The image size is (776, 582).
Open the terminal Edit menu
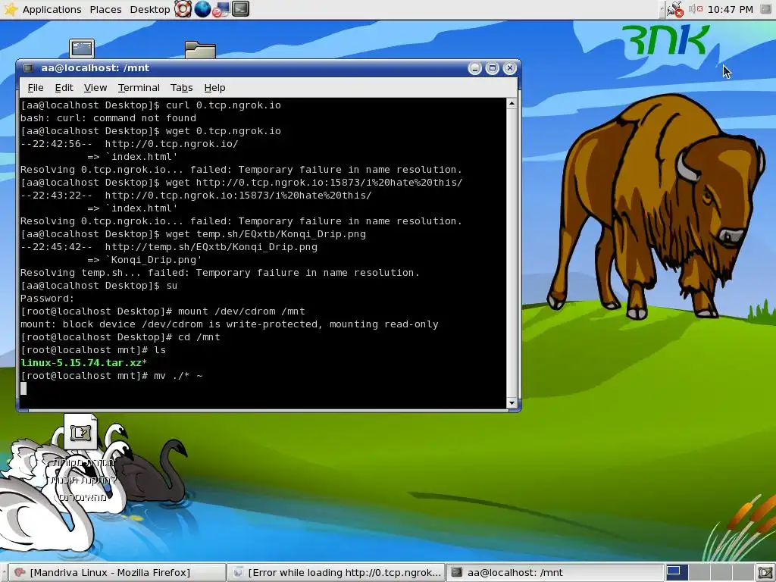click(64, 88)
